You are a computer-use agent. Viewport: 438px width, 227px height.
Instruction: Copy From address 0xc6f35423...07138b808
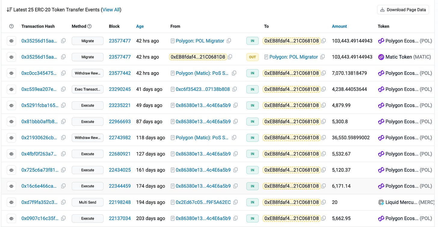tap(235, 89)
